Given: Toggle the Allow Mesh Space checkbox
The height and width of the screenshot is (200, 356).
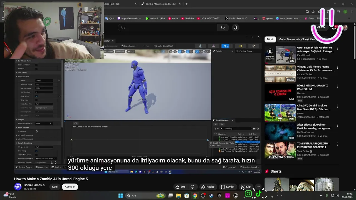Looking at the screenshot, I should click(x=36, y=155).
